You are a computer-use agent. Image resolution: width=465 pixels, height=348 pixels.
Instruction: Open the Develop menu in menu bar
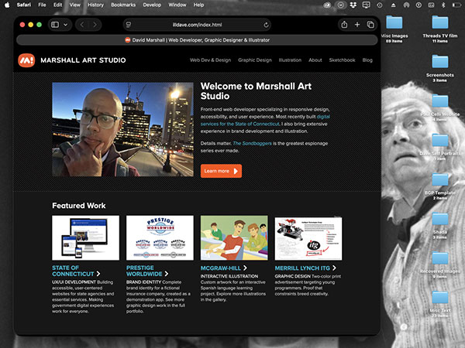point(153,5)
